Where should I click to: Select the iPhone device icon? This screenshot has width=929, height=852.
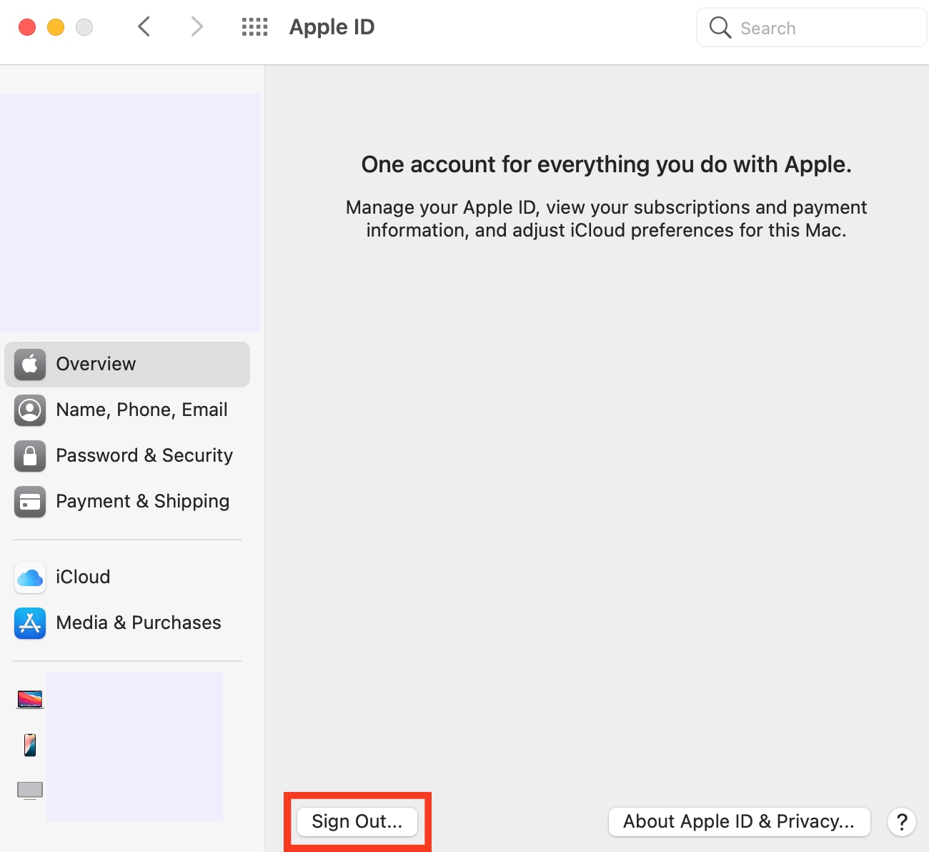(x=29, y=744)
